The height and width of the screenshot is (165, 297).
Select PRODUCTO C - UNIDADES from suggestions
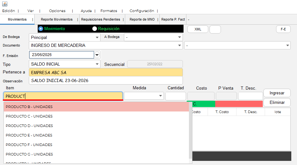[96, 116]
